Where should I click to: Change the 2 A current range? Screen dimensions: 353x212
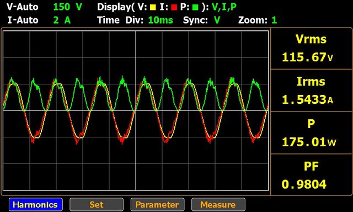pos(62,20)
